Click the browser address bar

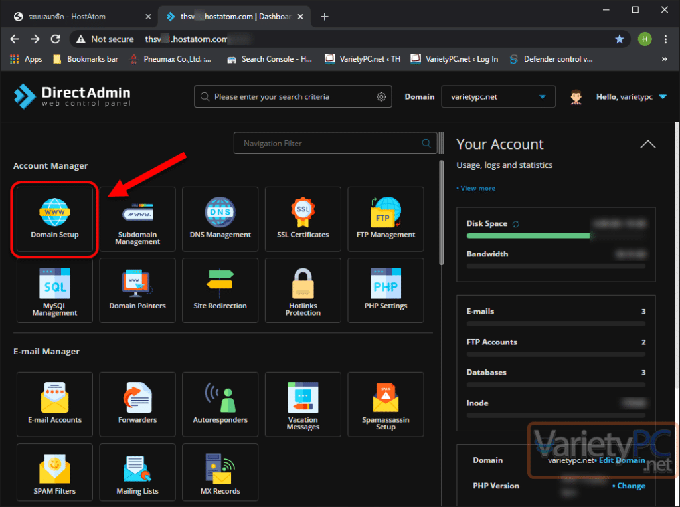tap(349, 39)
